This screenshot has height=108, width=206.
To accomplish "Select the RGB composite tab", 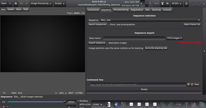I will tap(26, 10).
